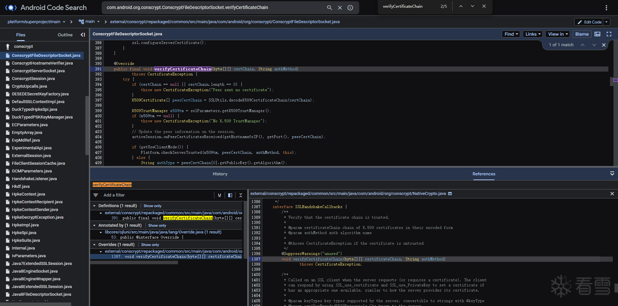Viewport: 618px width, 306px height.
Task: Collapse all reference result groups
Action: (241, 195)
